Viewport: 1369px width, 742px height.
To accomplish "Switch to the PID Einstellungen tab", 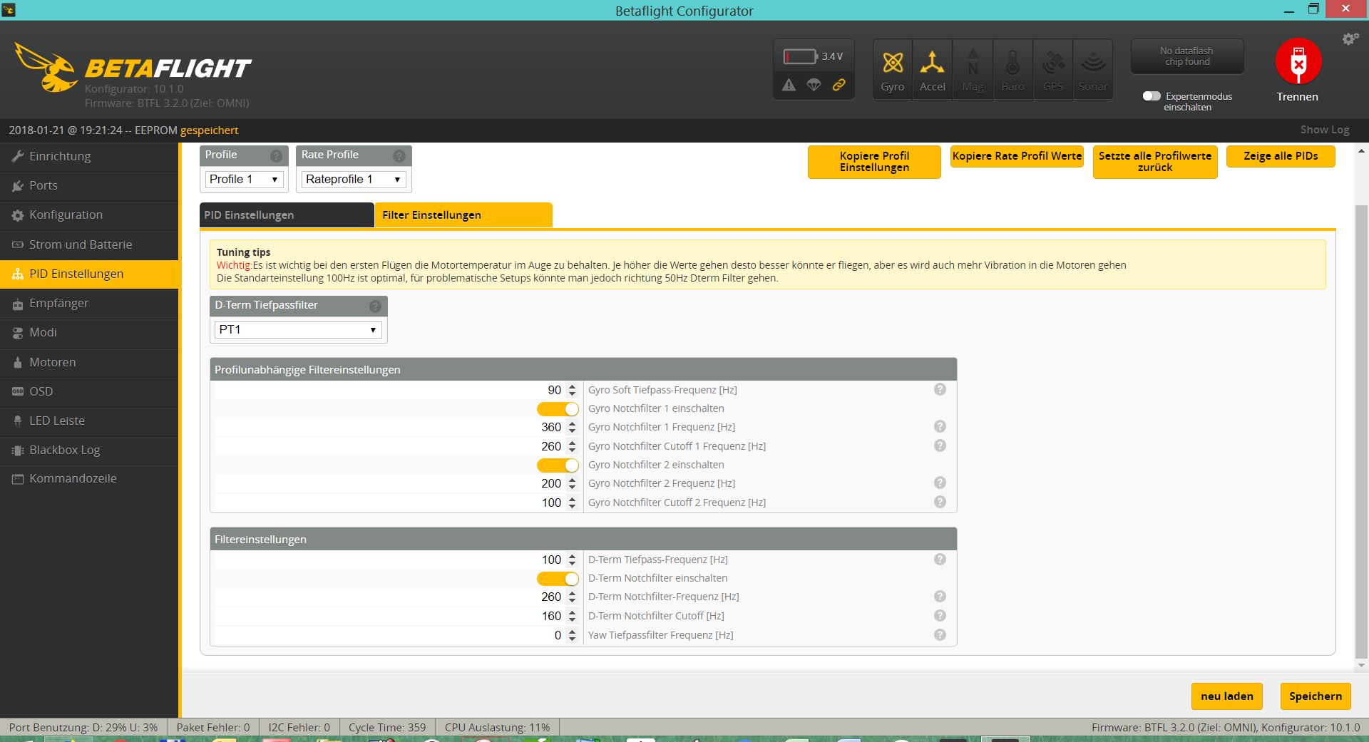I will tap(286, 215).
